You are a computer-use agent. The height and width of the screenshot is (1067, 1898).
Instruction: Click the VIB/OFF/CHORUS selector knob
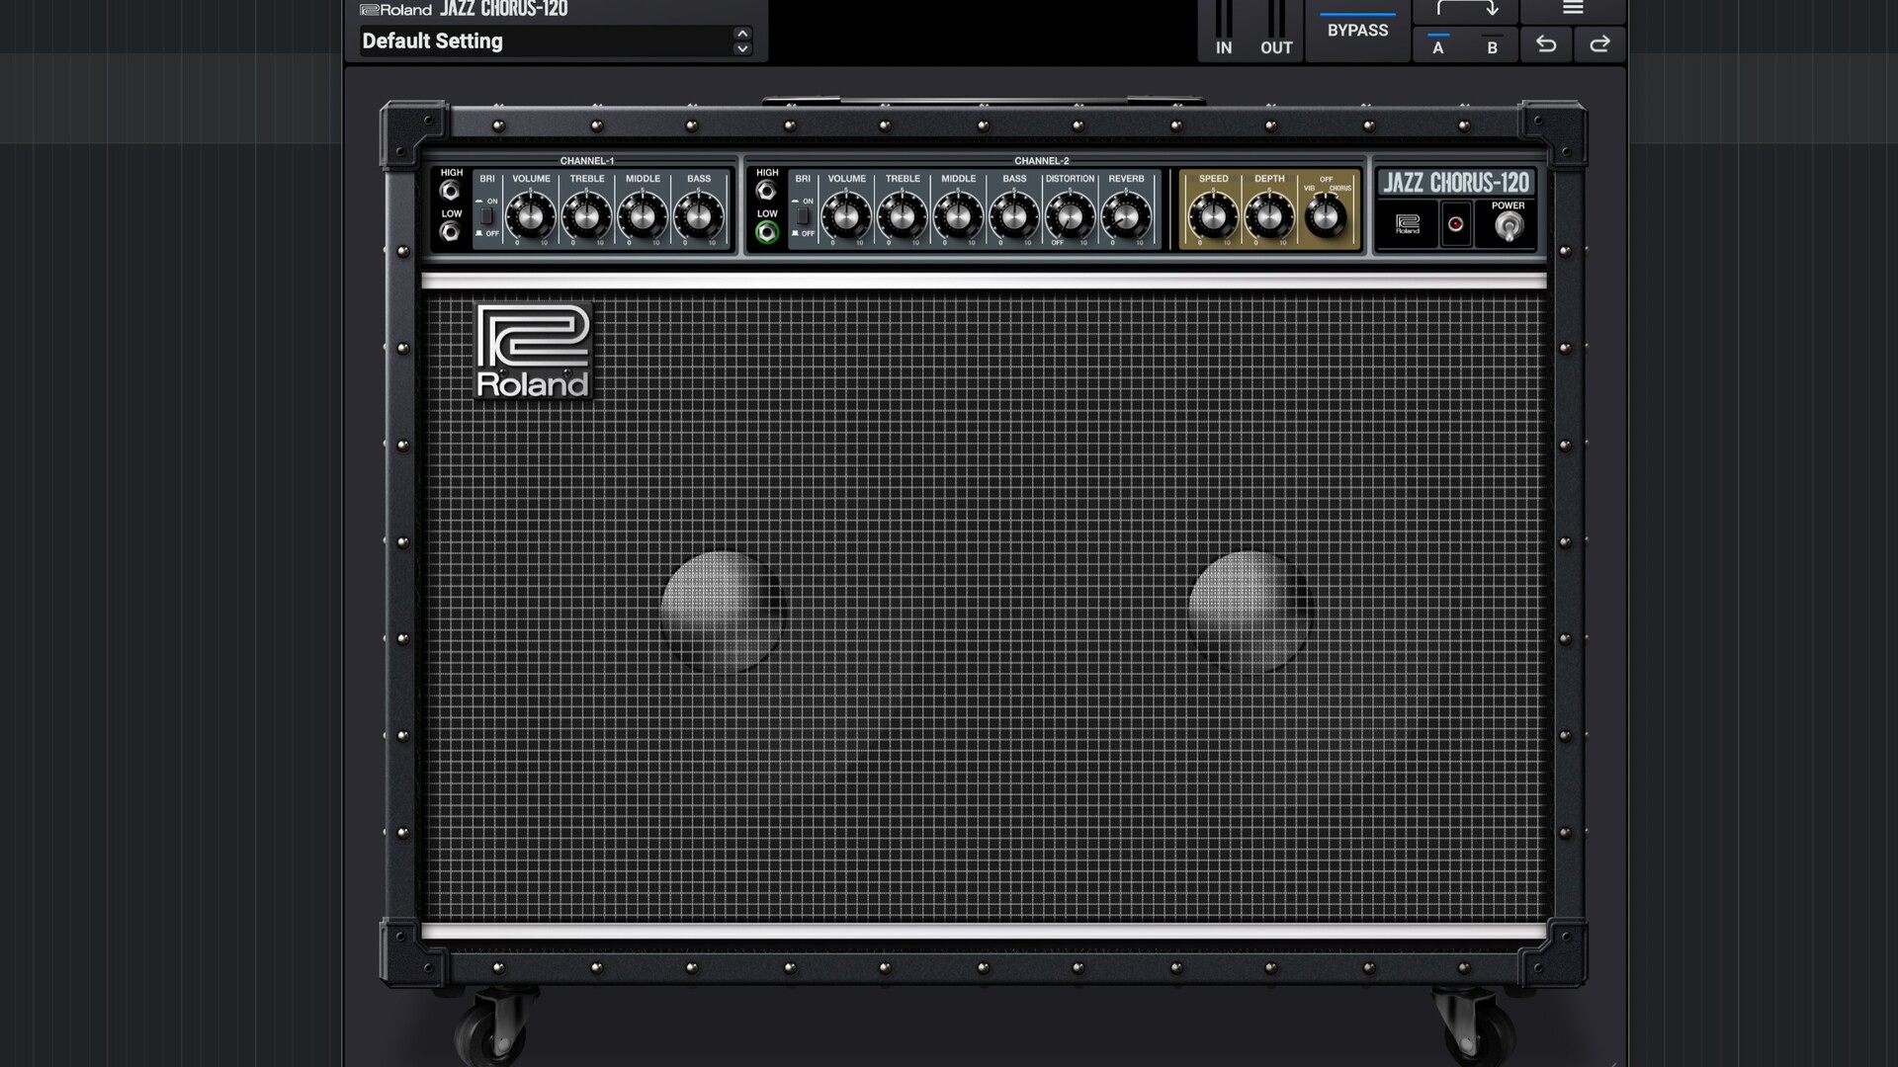point(1325,216)
